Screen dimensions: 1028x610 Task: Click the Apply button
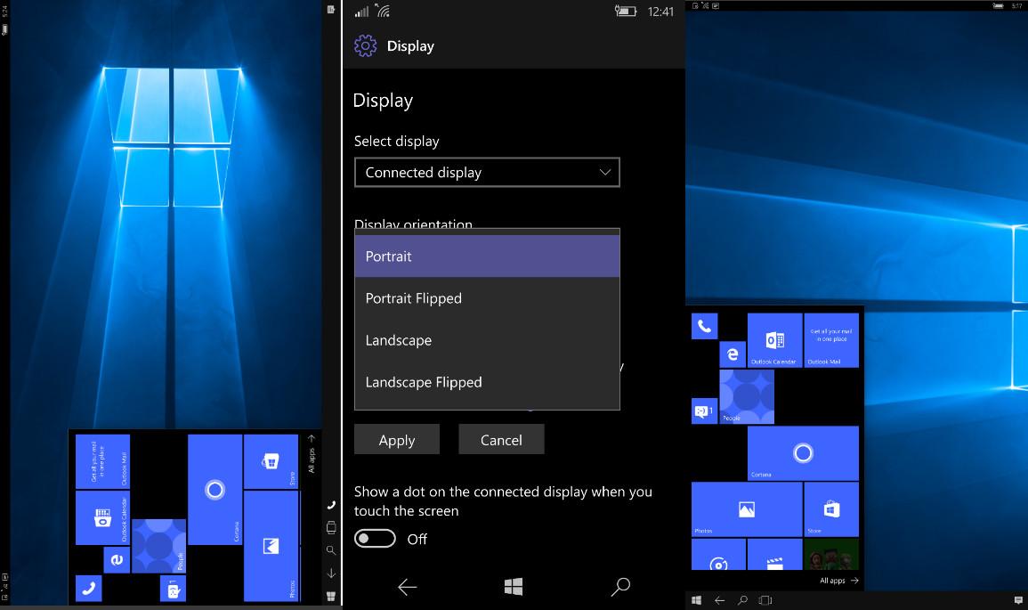[397, 439]
